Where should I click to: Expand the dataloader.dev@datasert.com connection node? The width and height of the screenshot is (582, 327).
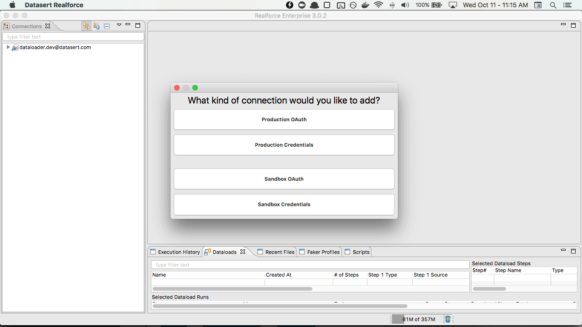8,47
